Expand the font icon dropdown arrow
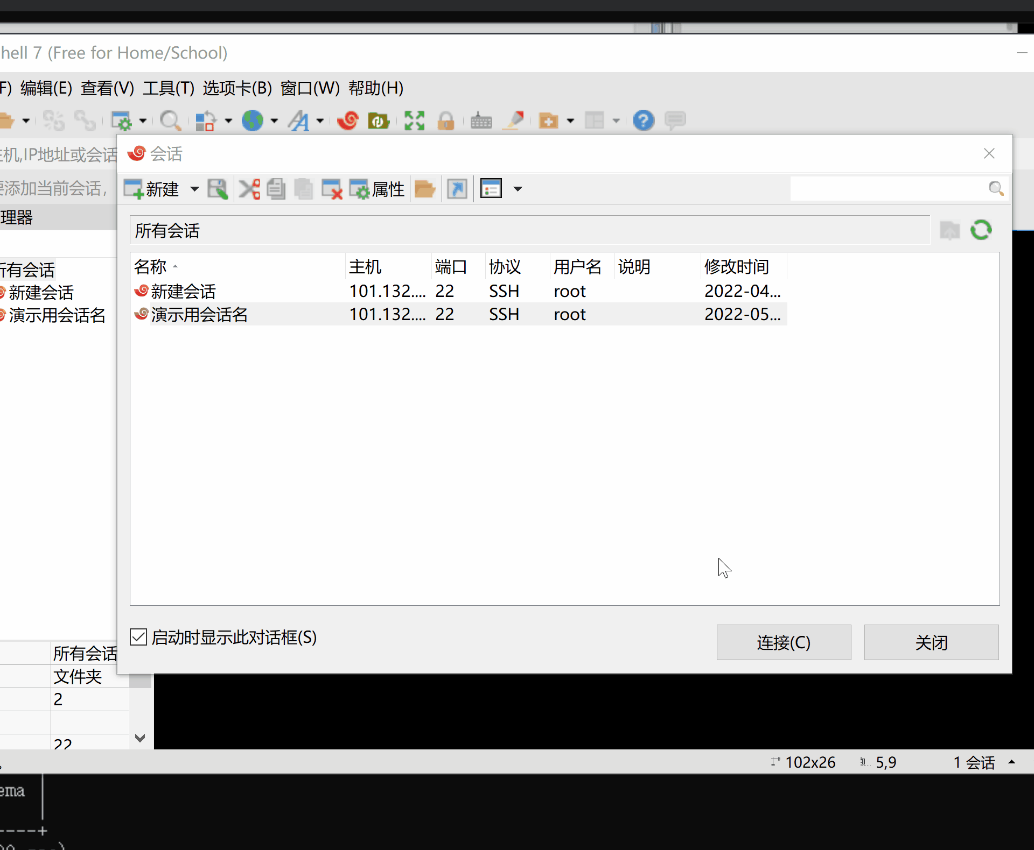 320,121
